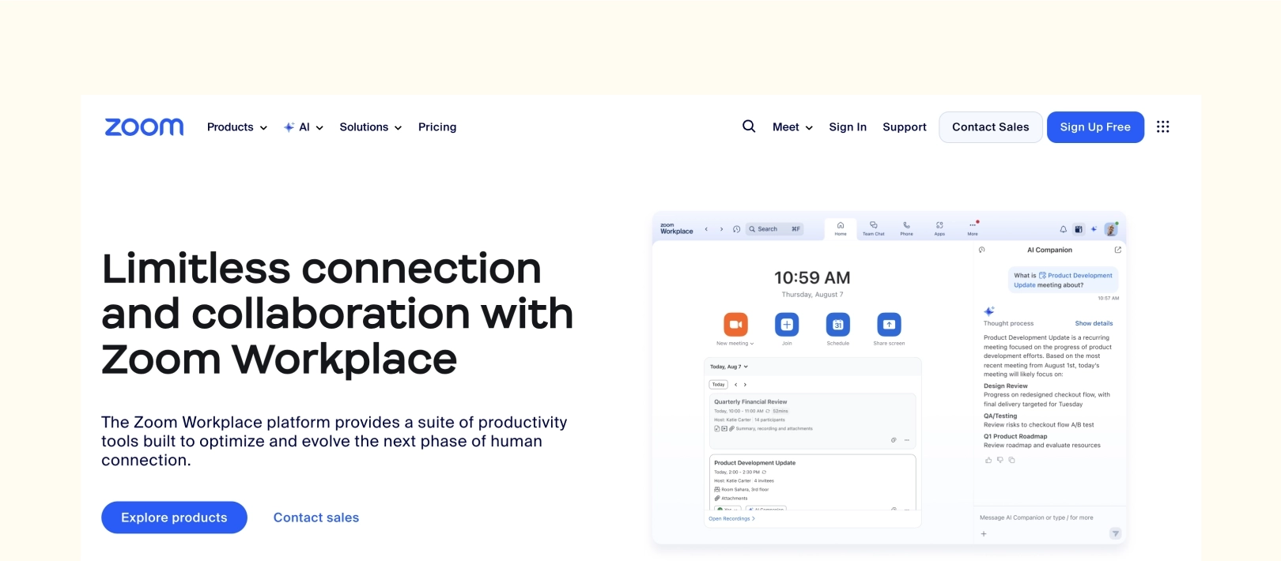Click the copy icon under AI response
Screen dimensions: 1281x561
click(x=1011, y=460)
